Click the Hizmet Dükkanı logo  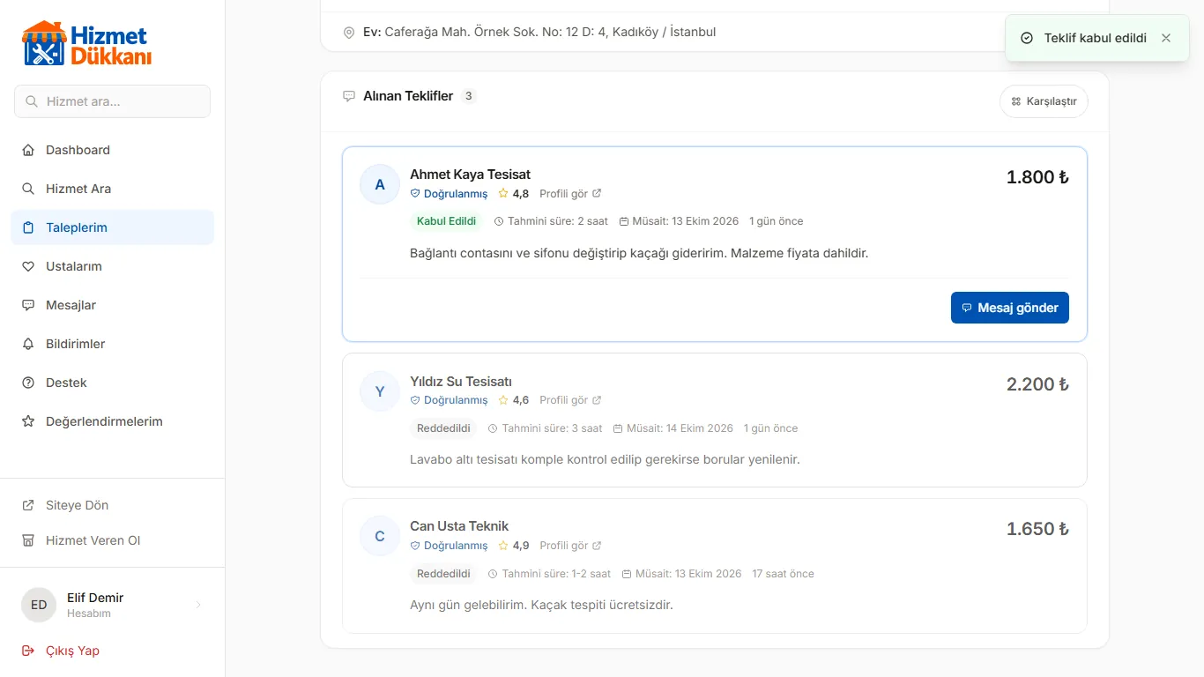pyautogui.click(x=87, y=44)
